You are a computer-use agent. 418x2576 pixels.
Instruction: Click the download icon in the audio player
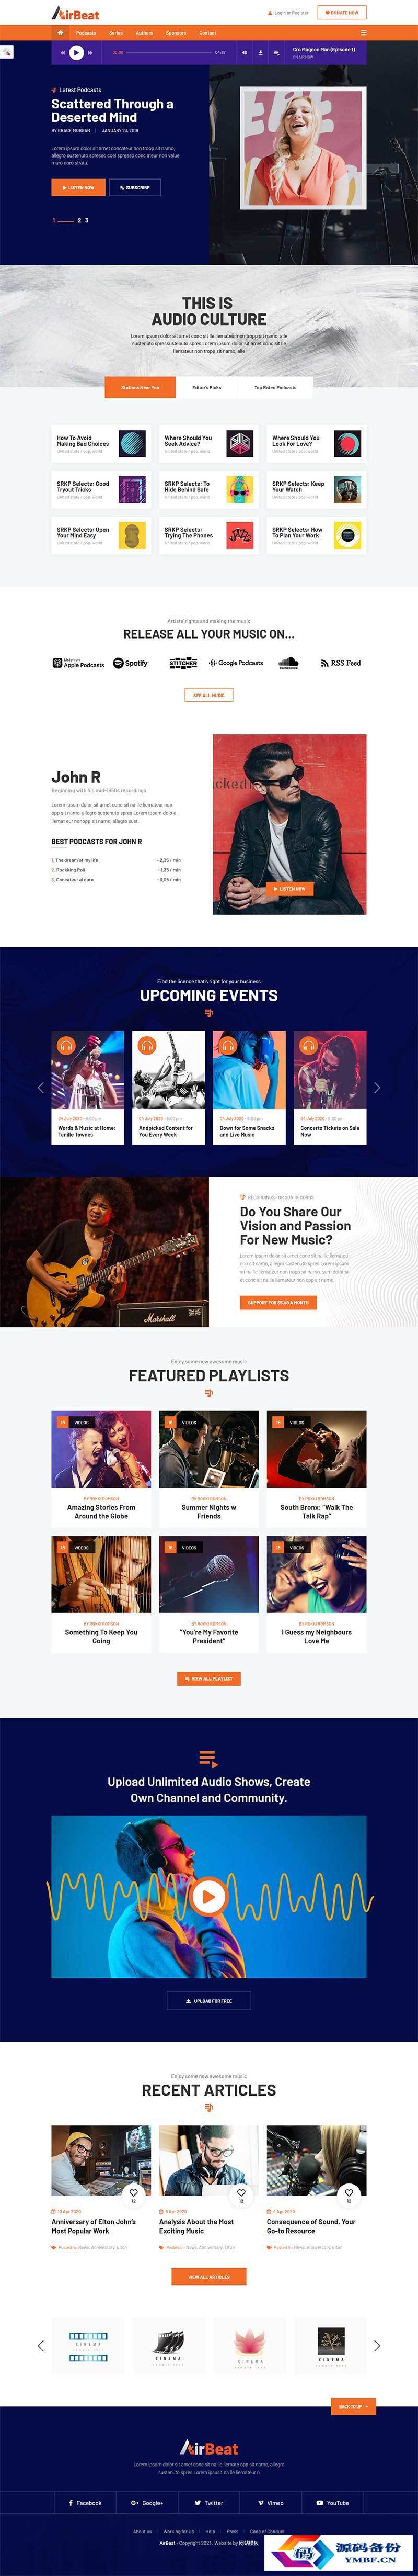pos(261,52)
